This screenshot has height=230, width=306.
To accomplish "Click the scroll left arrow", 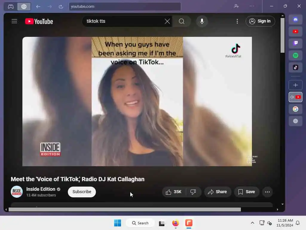I will [x=6, y=209].
